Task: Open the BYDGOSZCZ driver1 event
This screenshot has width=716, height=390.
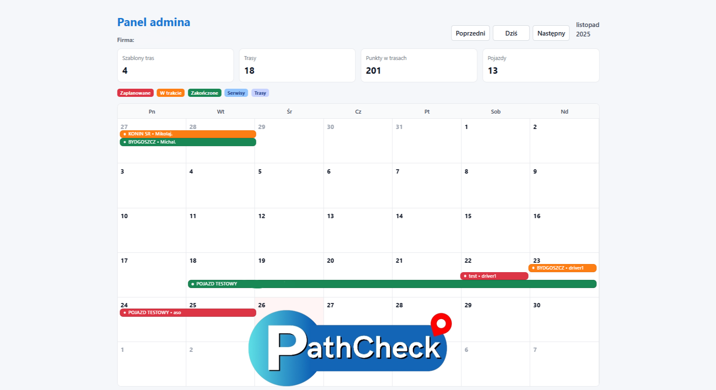Action: pos(562,268)
